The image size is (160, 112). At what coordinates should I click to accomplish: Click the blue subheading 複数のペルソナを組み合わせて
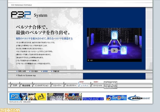point(44,38)
